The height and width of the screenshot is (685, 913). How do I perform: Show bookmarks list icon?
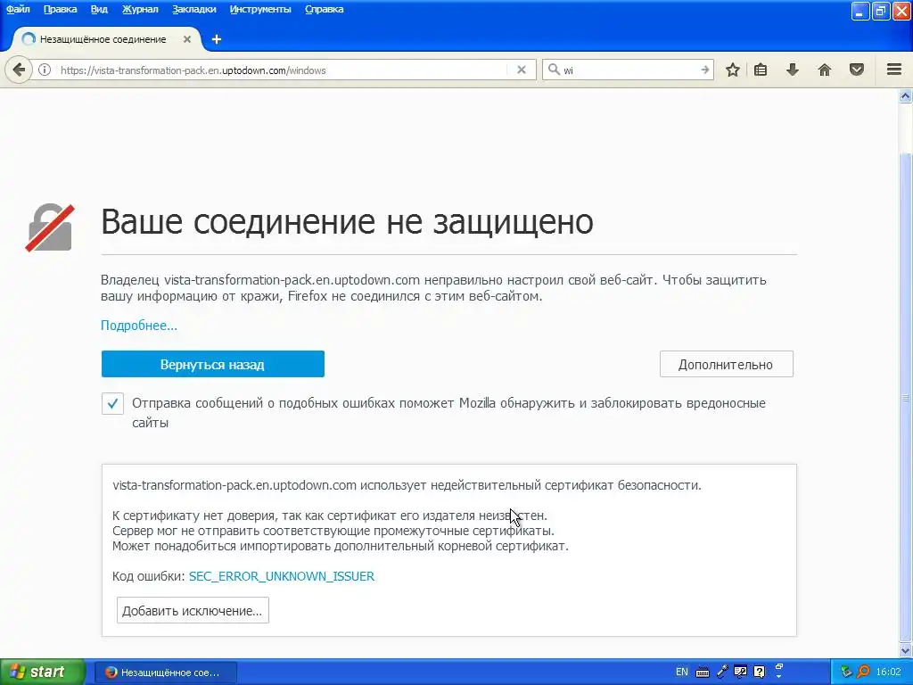761,70
